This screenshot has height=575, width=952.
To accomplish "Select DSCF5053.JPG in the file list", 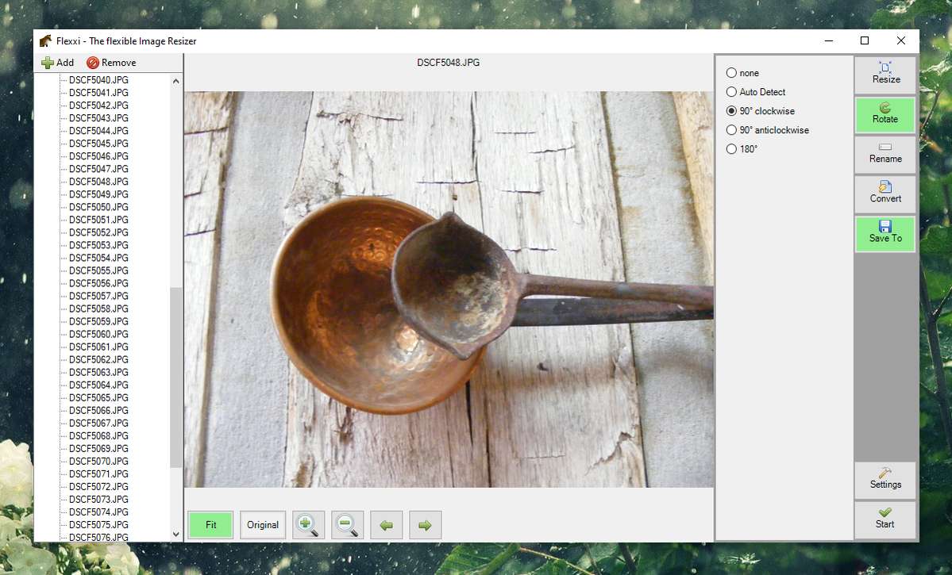I will 98,246.
